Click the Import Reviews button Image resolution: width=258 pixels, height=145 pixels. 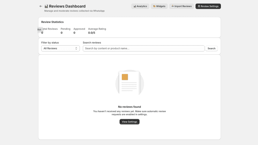click(x=181, y=6)
